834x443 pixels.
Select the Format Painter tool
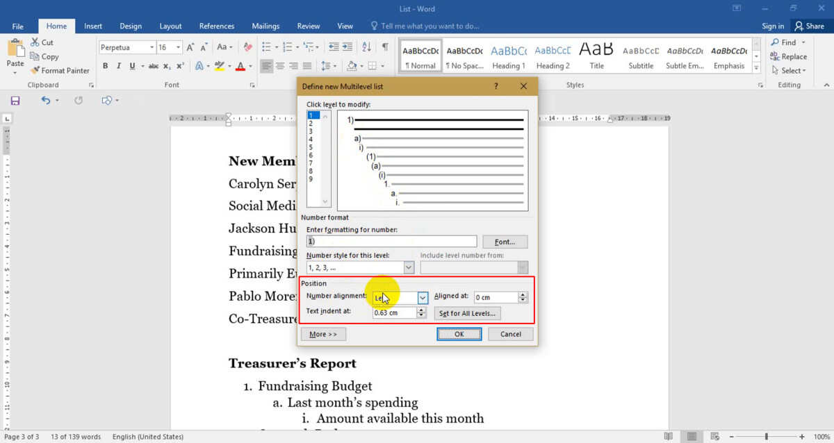tap(60, 70)
